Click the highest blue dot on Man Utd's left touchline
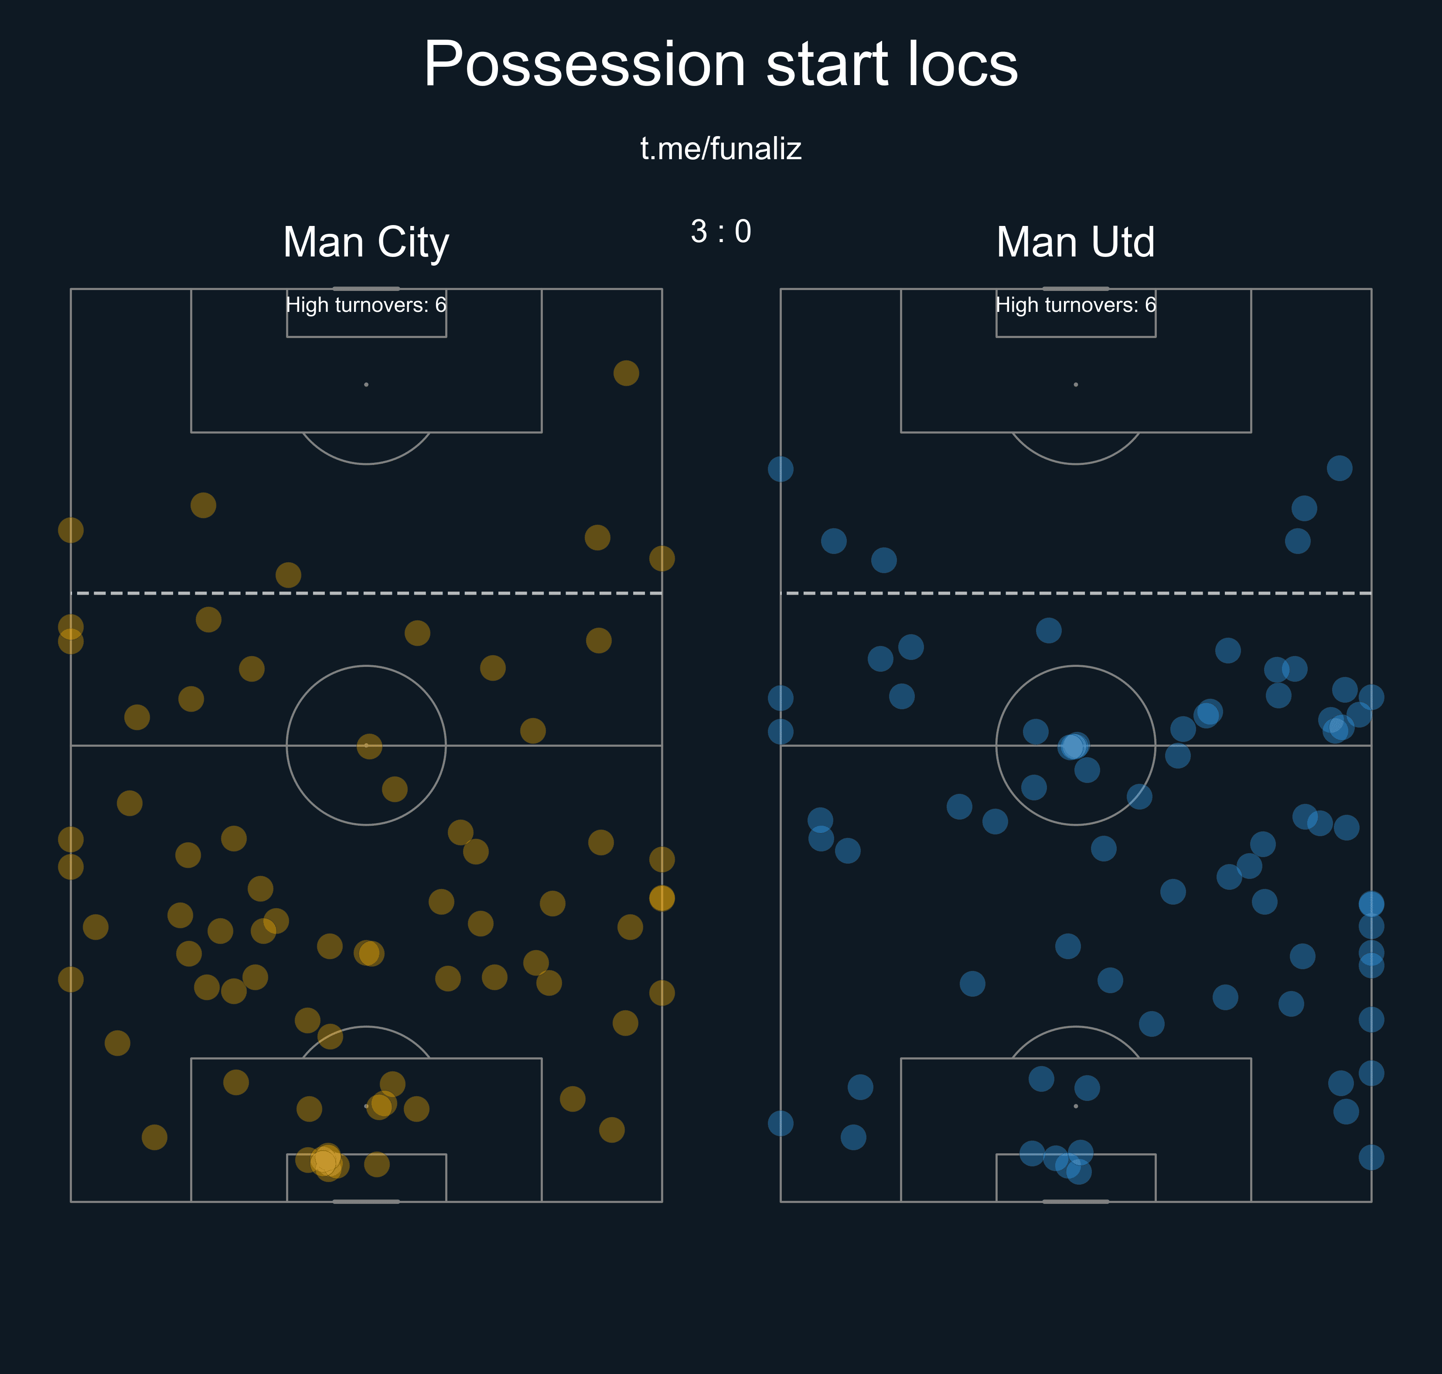 click(x=780, y=469)
